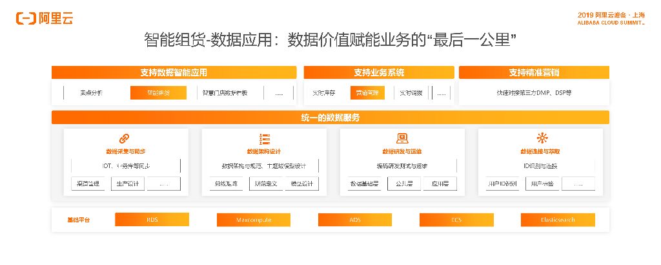The height and width of the screenshot is (265, 661).
Task: Click the ADS platform block
Action: pyautogui.click(x=355, y=219)
